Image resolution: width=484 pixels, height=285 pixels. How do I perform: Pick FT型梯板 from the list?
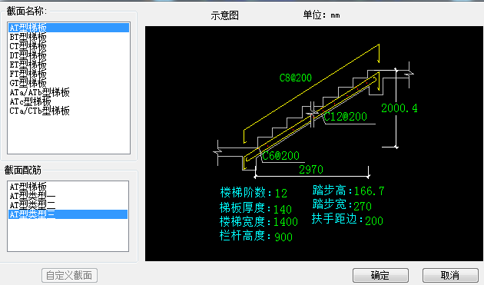(x=28, y=74)
